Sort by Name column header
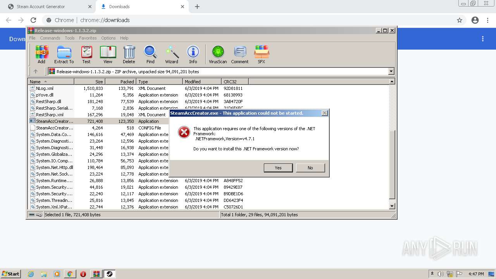This screenshot has width=496, height=279. click(x=51, y=82)
